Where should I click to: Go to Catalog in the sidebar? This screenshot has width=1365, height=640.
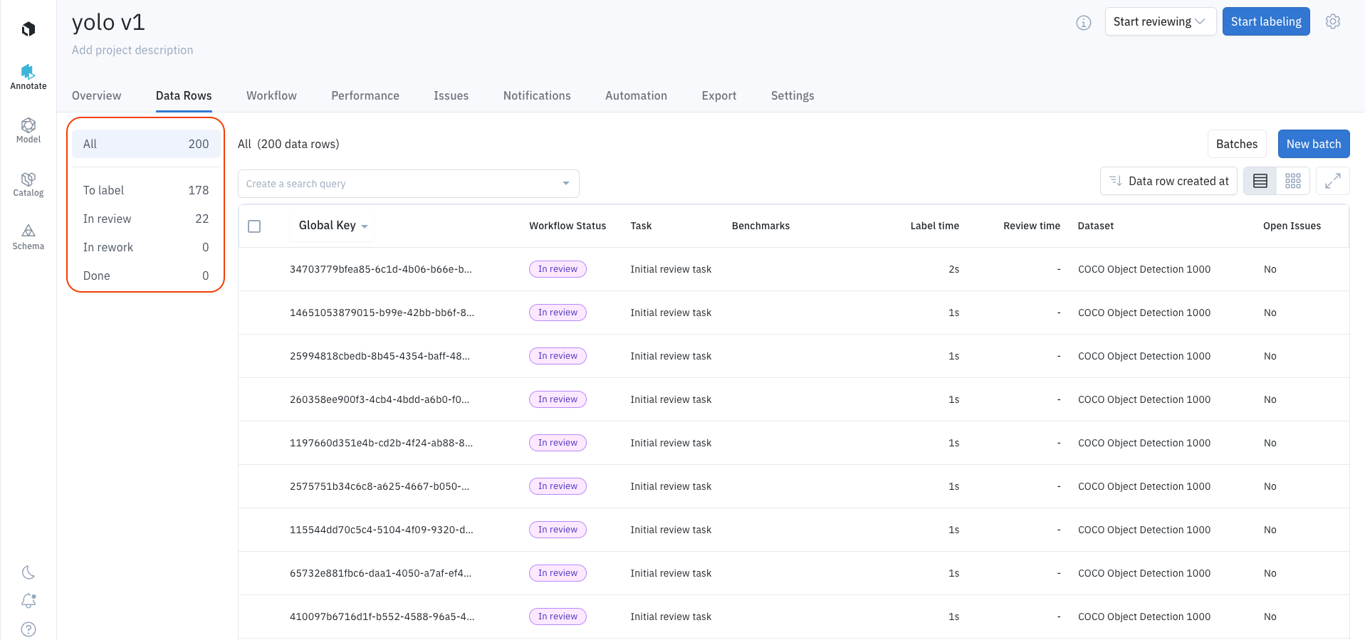pyautogui.click(x=28, y=184)
